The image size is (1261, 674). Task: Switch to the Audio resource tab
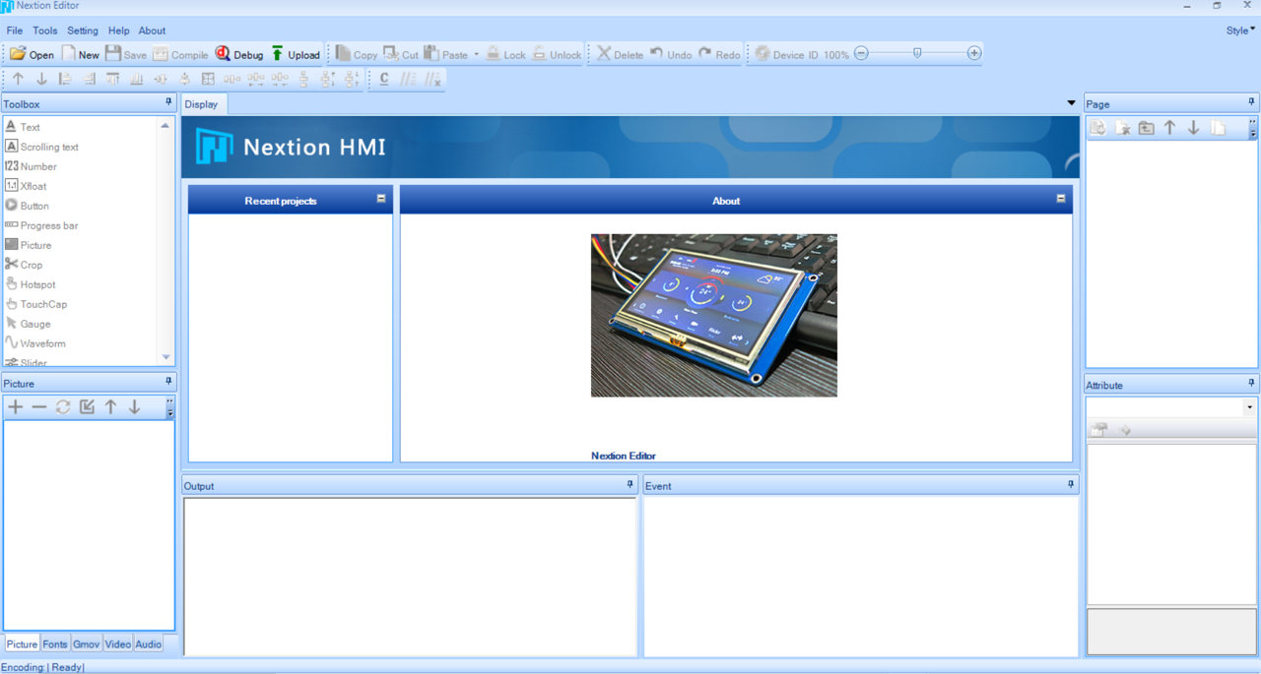click(x=148, y=644)
